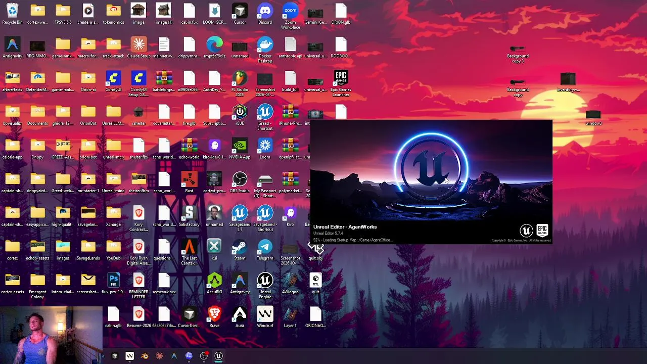Select the Kiro desktop shortcut
The image size is (647, 364).
pos(290,216)
